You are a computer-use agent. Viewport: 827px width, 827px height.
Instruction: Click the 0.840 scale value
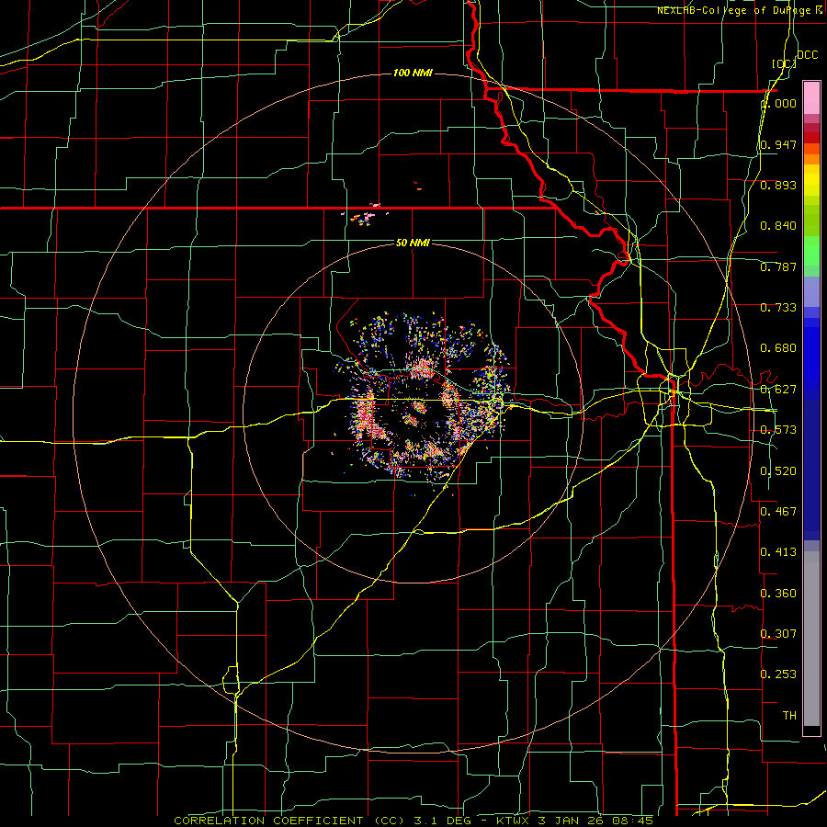[x=778, y=226]
